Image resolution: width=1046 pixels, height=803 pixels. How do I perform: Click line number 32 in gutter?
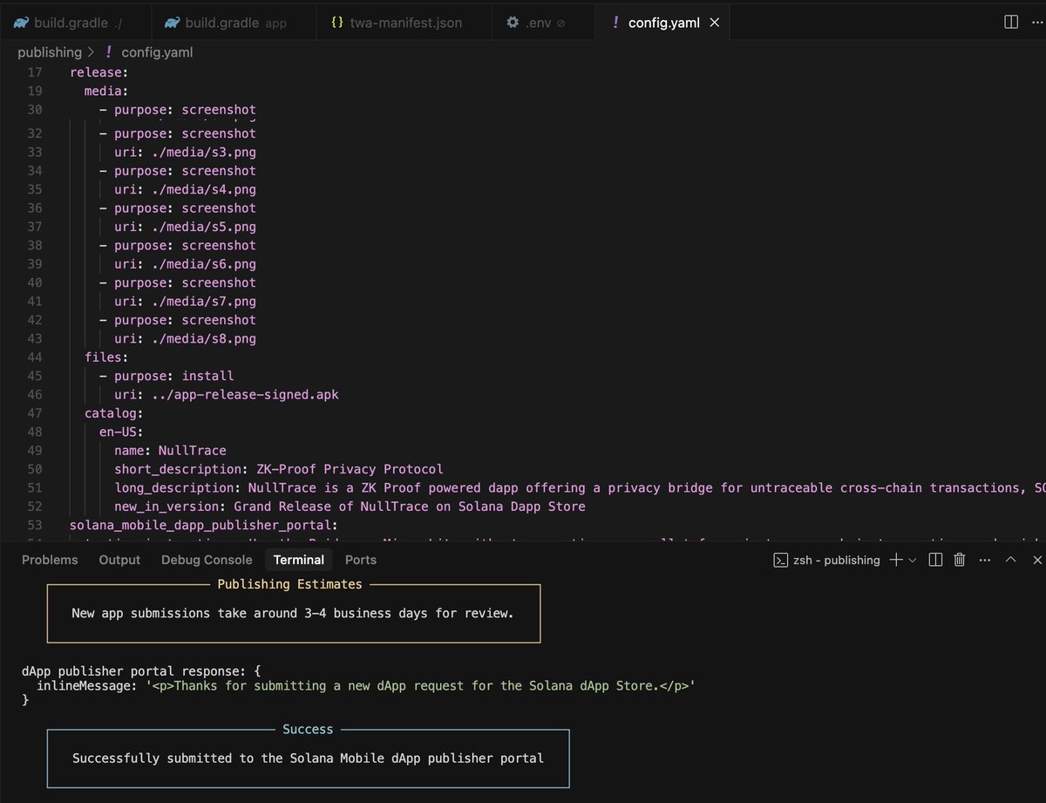[x=35, y=133]
